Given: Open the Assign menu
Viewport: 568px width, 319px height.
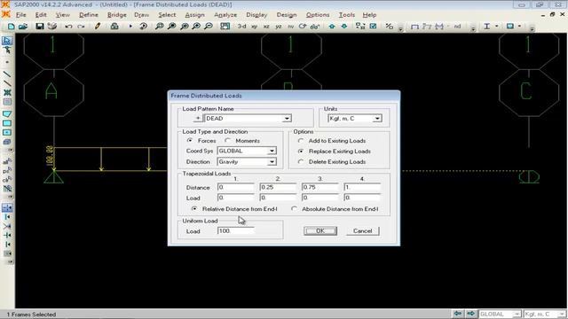Looking at the screenshot, I should 195,15.
